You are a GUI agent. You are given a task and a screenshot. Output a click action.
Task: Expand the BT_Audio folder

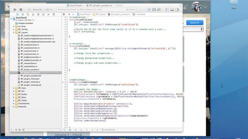point(14,94)
